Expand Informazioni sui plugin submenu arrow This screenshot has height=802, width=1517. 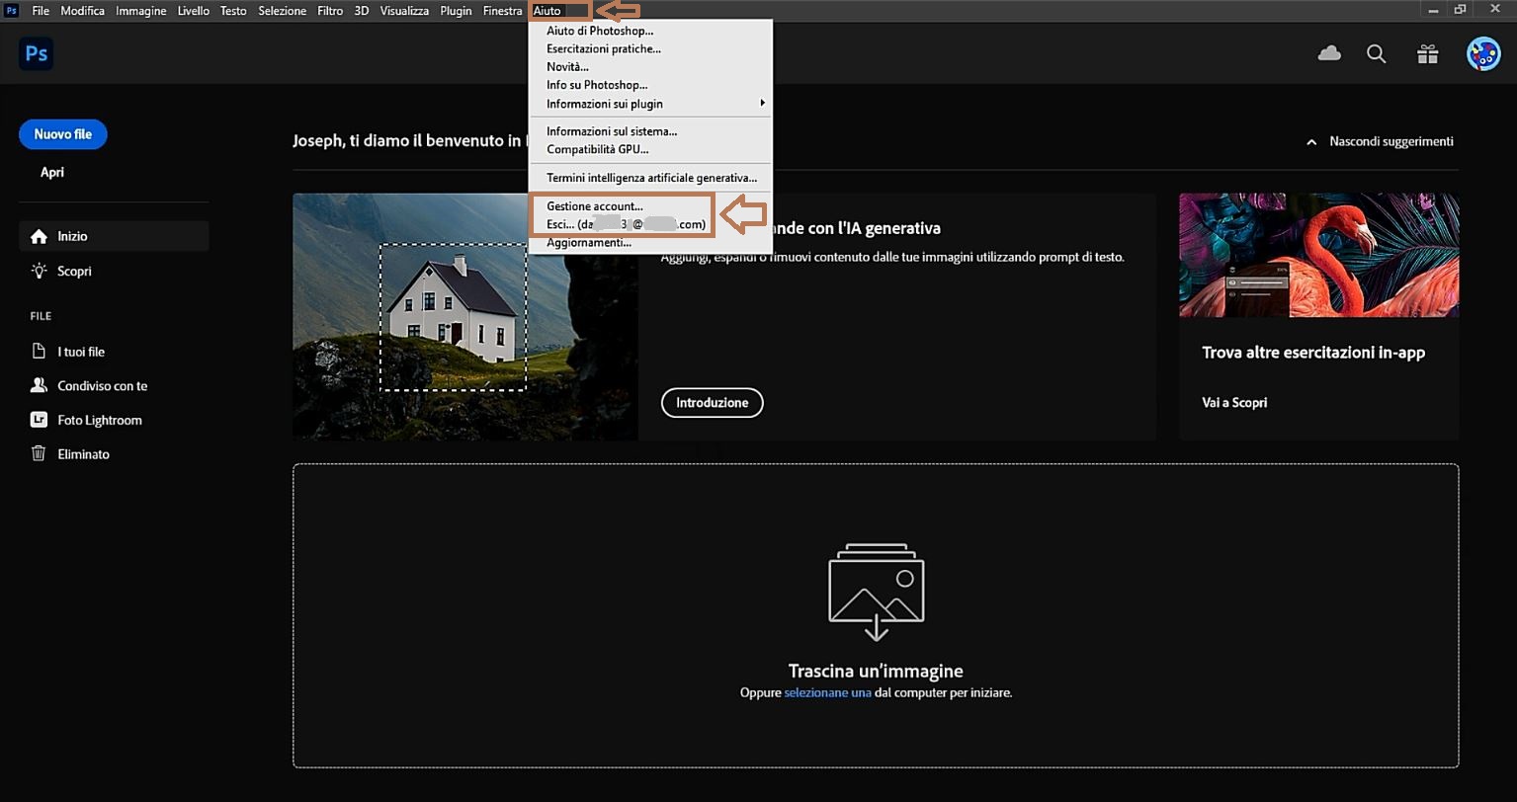pyautogui.click(x=762, y=103)
